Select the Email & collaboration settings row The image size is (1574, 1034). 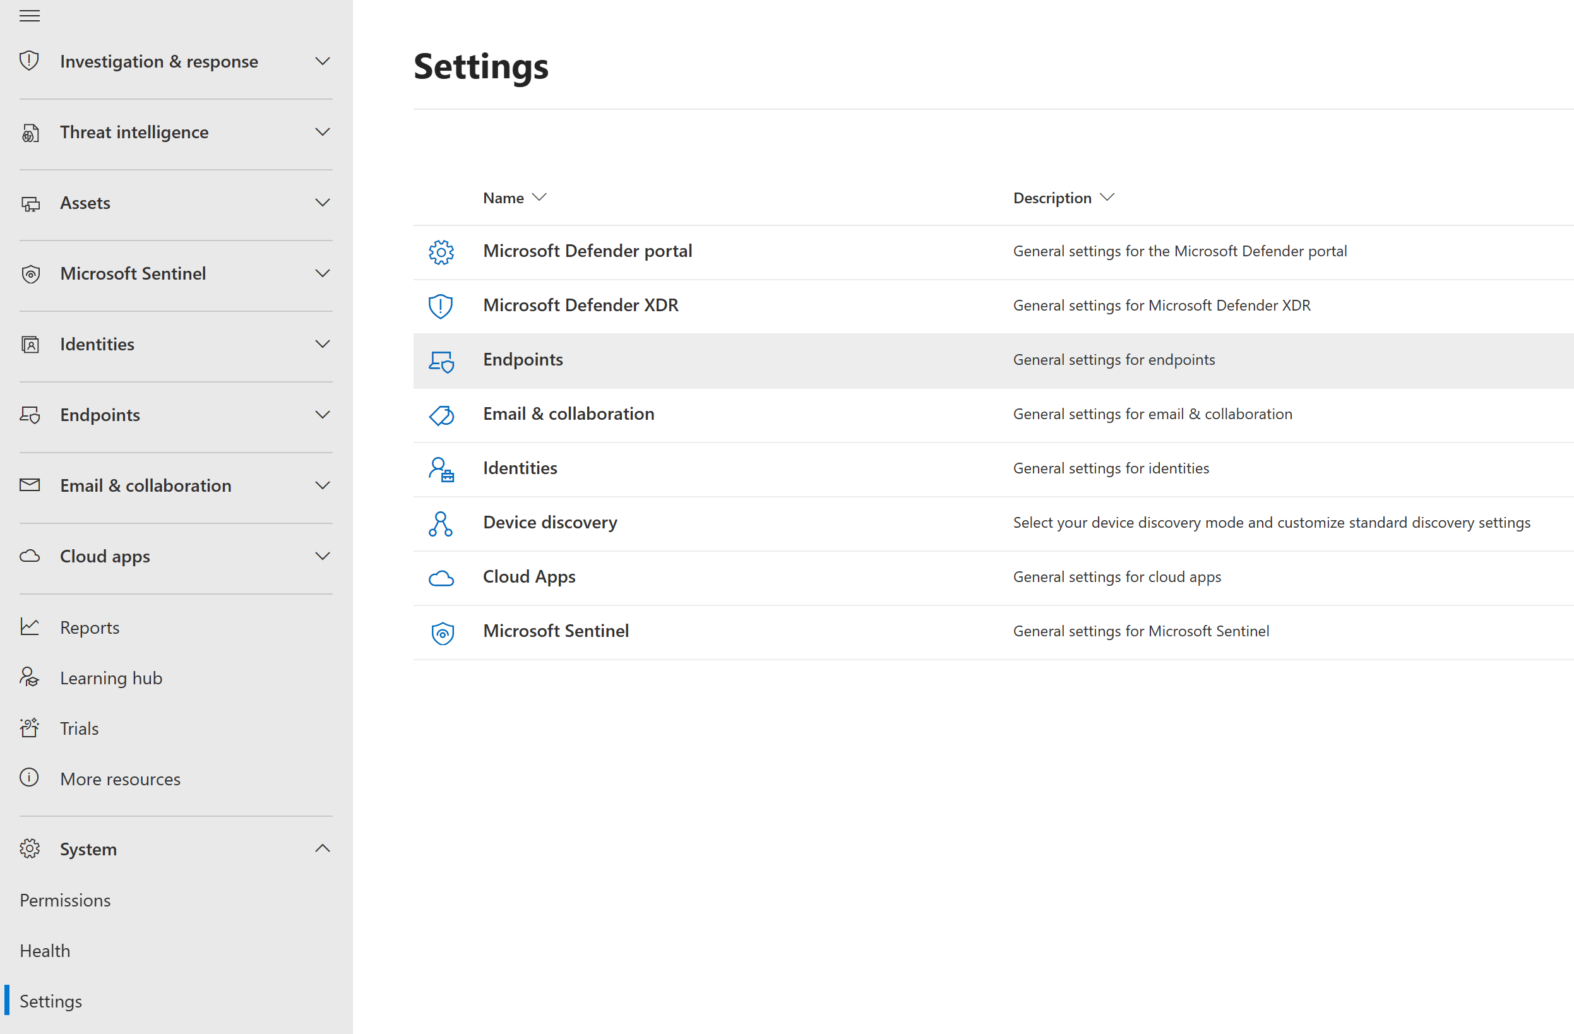pos(994,413)
